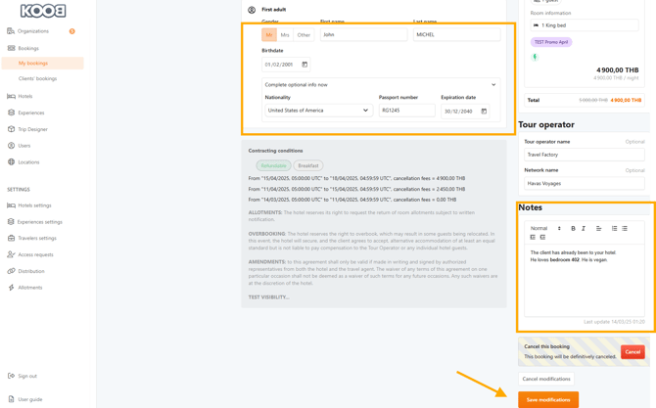Click the Passport number input field
This screenshot has height=408, width=656.
[406, 111]
